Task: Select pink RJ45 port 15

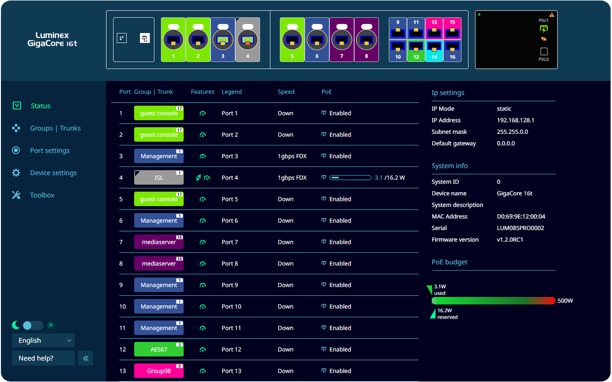Action: tap(452, 29)
